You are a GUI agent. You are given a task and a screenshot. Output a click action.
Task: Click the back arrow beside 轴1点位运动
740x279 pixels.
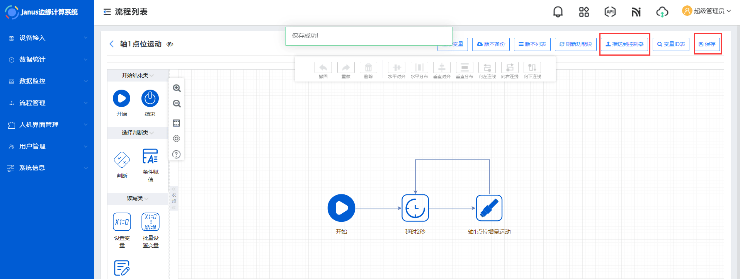pos(112,44)
